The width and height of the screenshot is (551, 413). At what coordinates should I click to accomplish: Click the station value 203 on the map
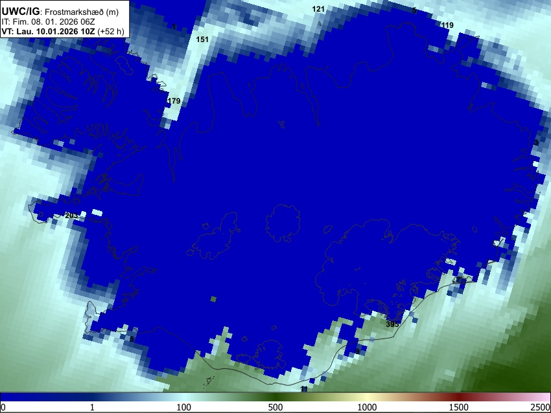pyautogui.click(x=71, y=216)
